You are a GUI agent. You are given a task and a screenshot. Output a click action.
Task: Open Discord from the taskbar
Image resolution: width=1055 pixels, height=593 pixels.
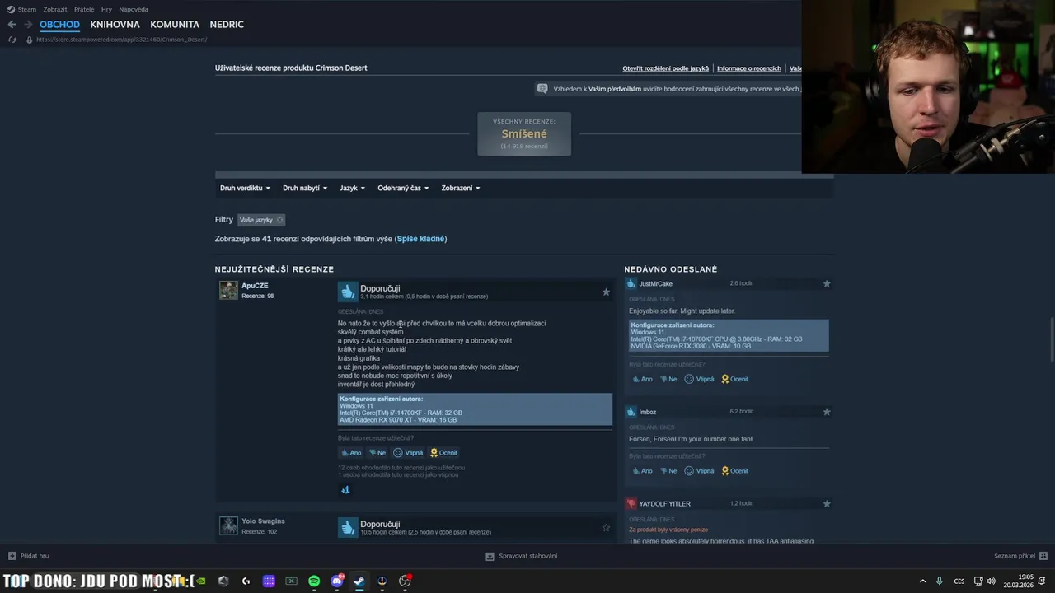[336, 581]
